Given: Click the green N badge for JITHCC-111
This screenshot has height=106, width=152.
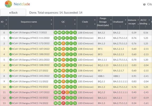Looking at the screenshot, I should 56,38.
